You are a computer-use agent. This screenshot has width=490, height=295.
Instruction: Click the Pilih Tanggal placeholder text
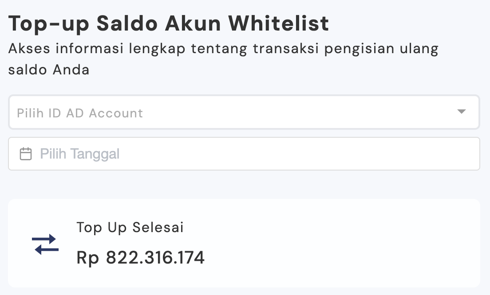[80, 154]
